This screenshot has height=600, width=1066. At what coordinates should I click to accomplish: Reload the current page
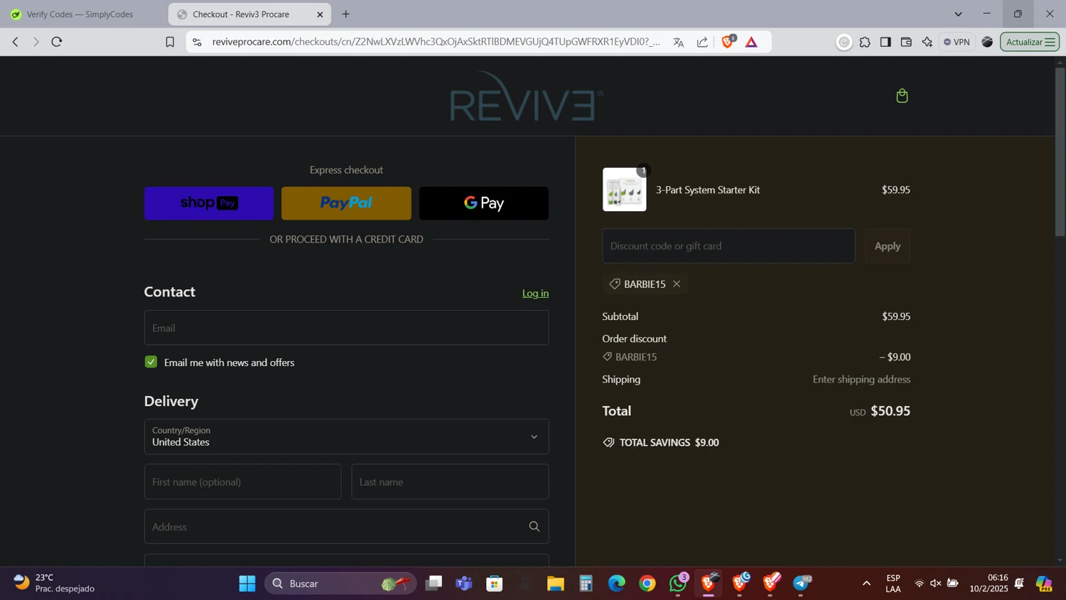(x=57, y=42)
